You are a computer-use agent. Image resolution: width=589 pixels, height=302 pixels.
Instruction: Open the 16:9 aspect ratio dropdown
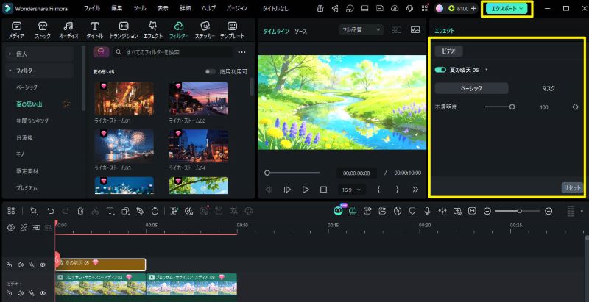point(352,190)
